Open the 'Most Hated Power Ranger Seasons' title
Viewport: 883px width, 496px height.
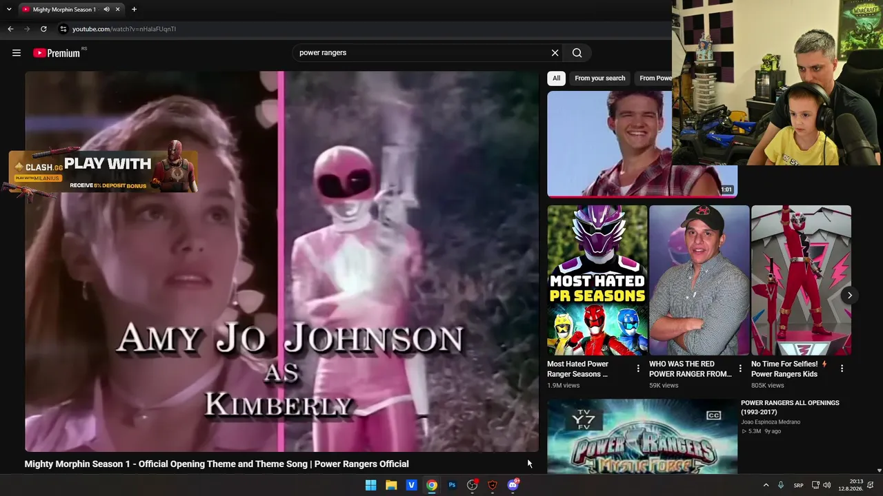[578, 369]
